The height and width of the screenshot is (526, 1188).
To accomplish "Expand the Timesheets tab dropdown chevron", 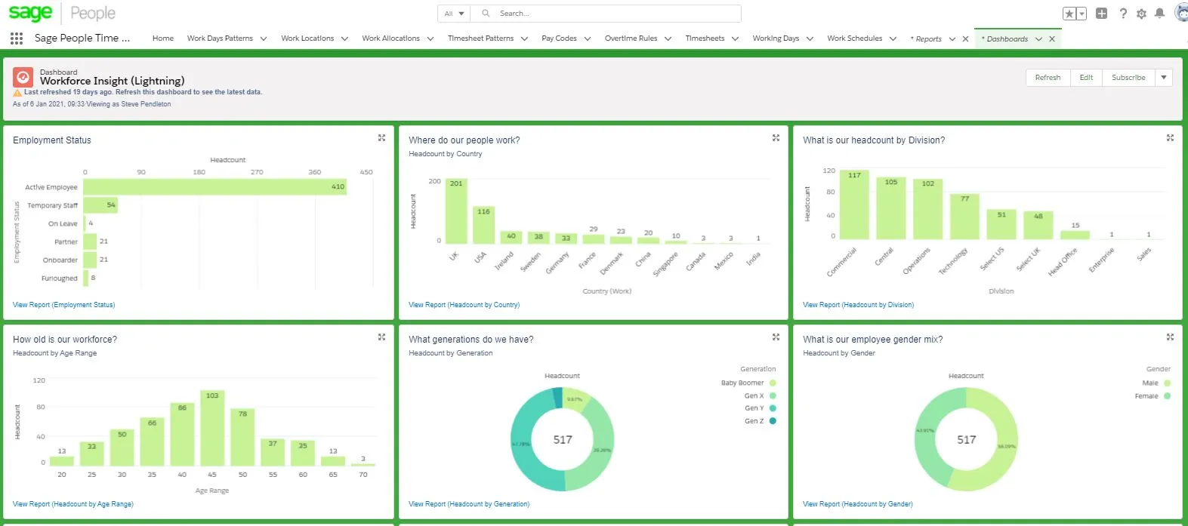I will pos(735,39).
